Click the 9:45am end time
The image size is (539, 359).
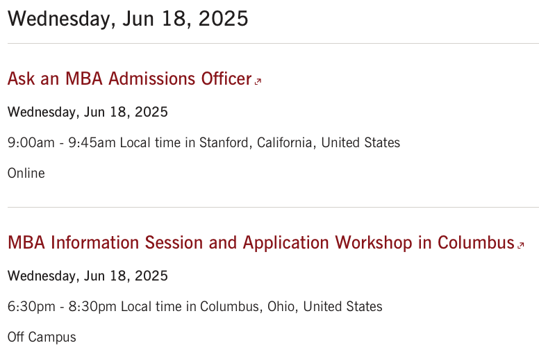(92, 142)
